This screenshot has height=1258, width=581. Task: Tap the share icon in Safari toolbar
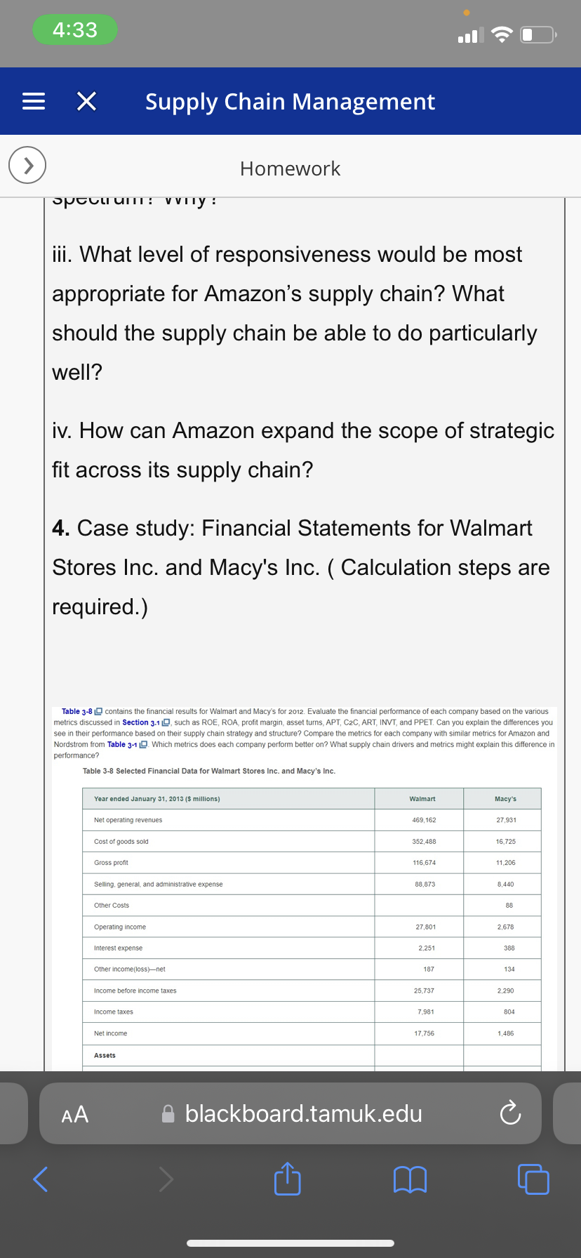pyautogui.click(x=287, y=1179)
